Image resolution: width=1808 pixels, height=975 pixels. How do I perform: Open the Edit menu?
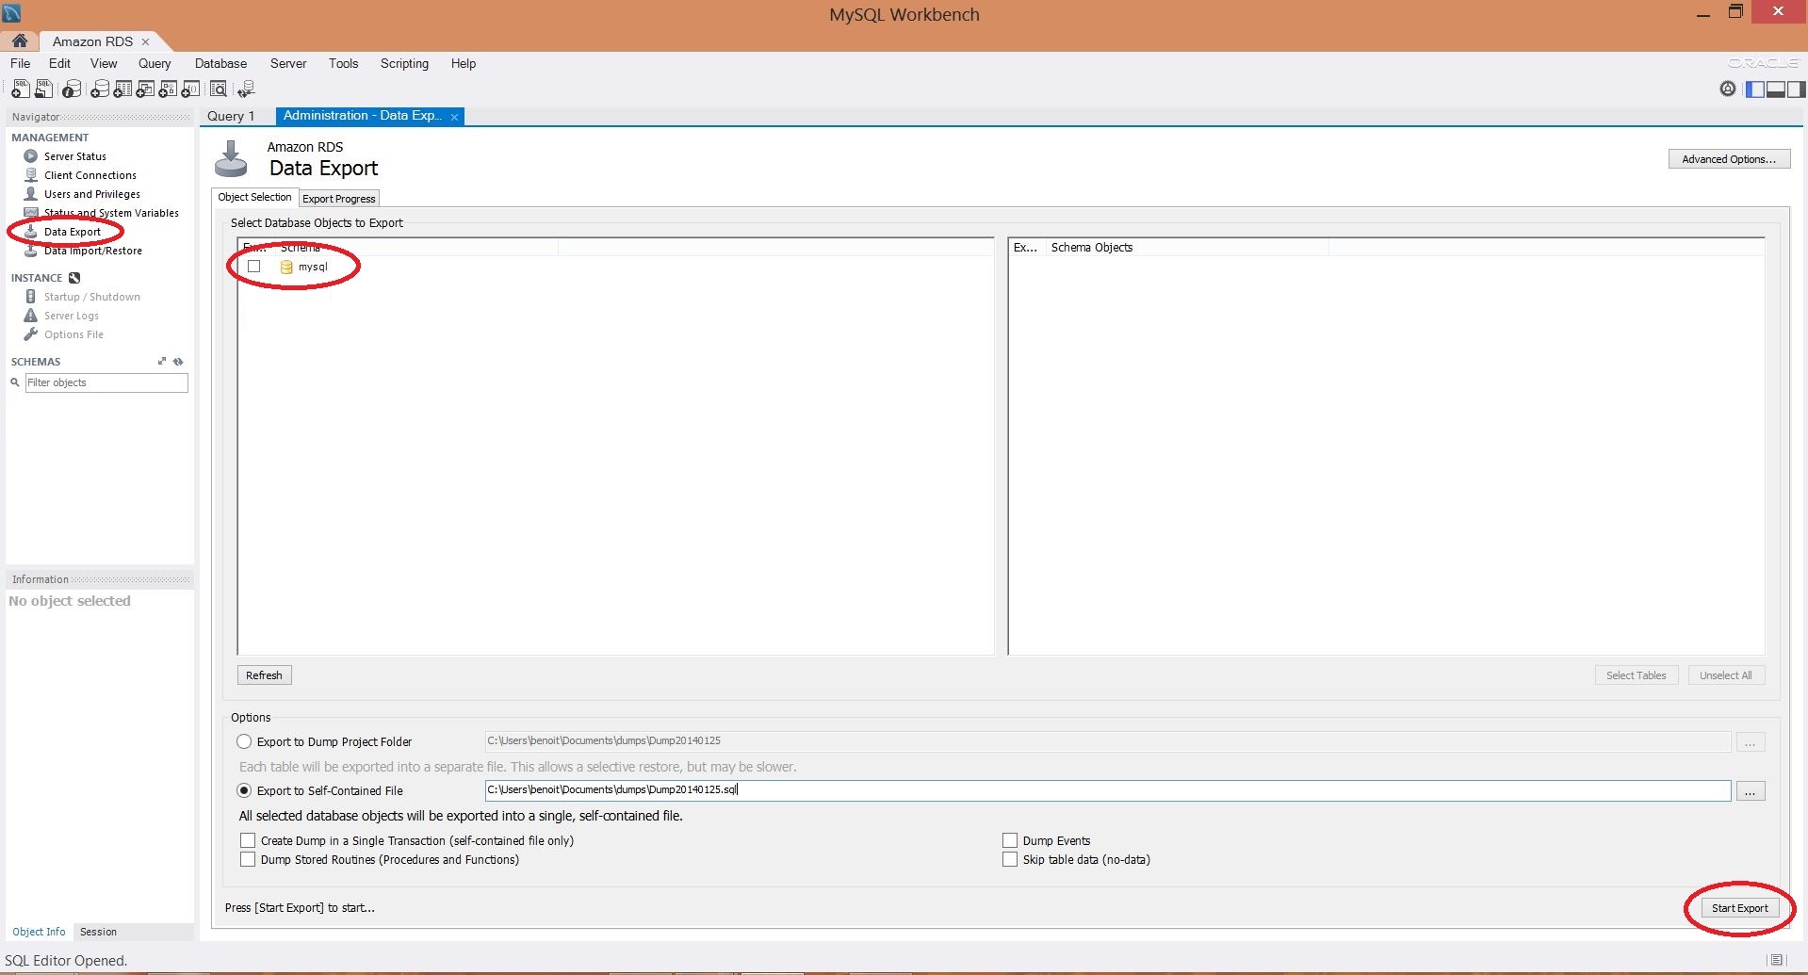point(59,63)
